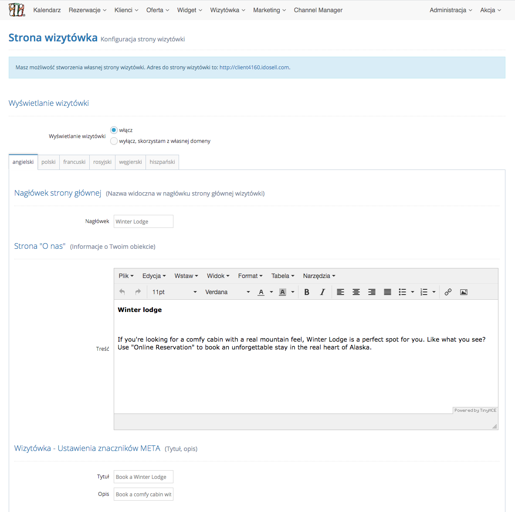The image size is (515, 512).
Task: Open the 11pt font size dropdown
Action: point(174,292)
